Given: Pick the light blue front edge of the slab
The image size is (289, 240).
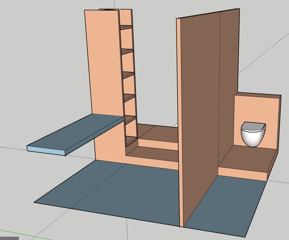Looking at the screenshot, I should pyautogui.click(x=46, y=150).
